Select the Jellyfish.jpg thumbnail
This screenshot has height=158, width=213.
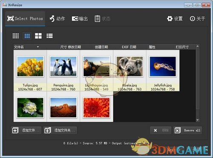pyautogui.click(x=163, y=66)
